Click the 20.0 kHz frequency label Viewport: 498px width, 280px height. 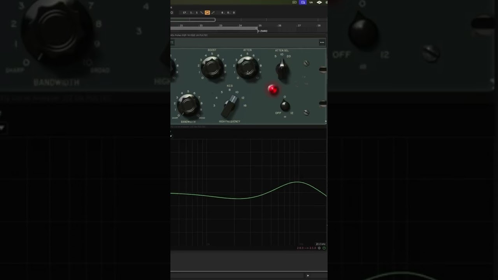point(321,244)
